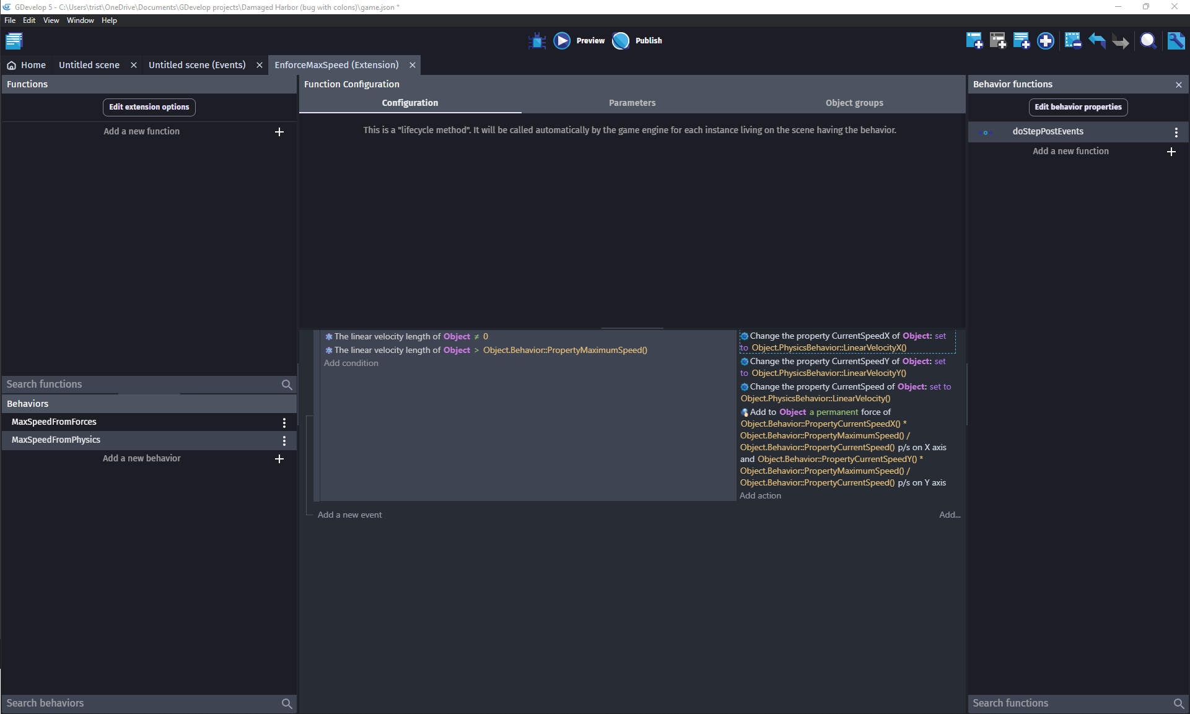Click the add comment event icon
This screenshot has width=1190, height=714.
[1021, 41]
